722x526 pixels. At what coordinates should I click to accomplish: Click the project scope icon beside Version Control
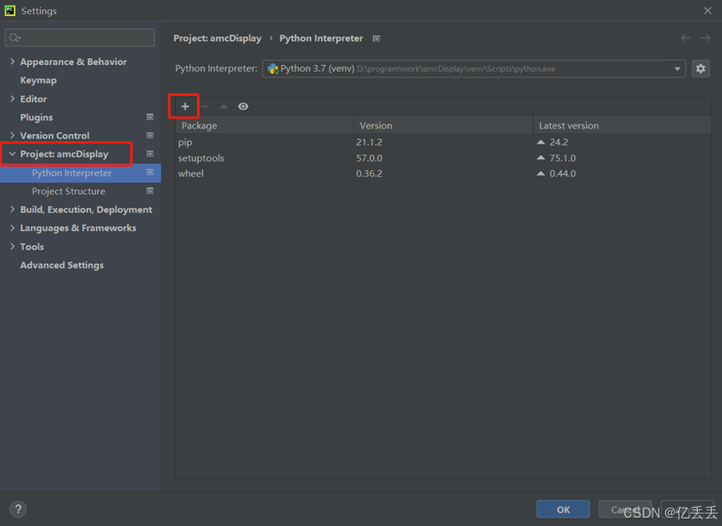(x=149, y=135)
